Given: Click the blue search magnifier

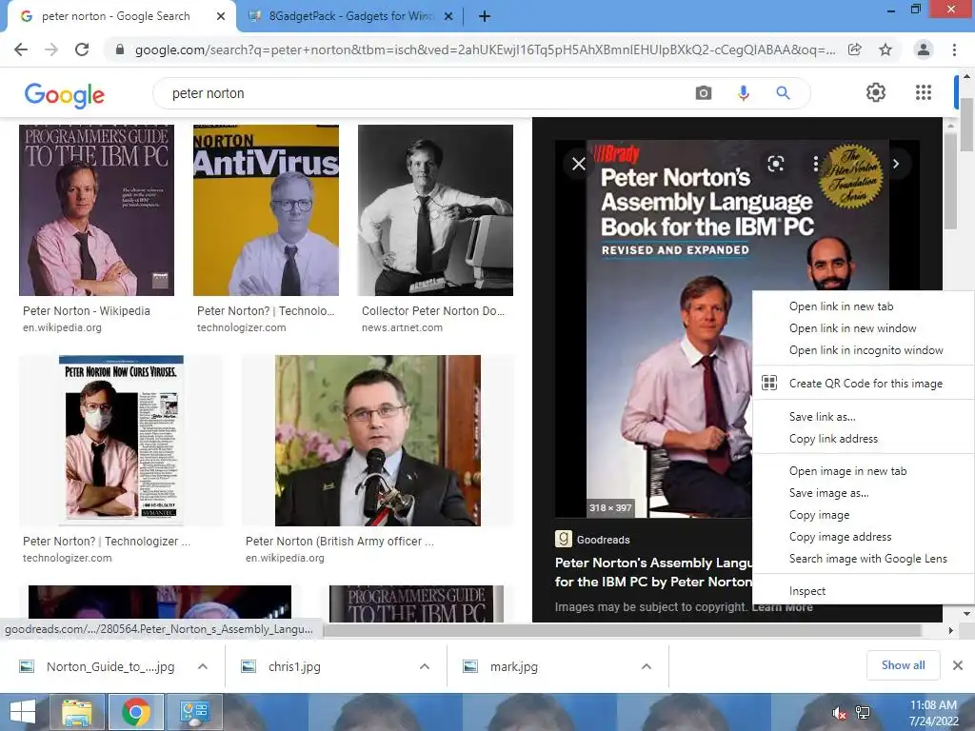Looking at the screenshot, I should 783,93.
